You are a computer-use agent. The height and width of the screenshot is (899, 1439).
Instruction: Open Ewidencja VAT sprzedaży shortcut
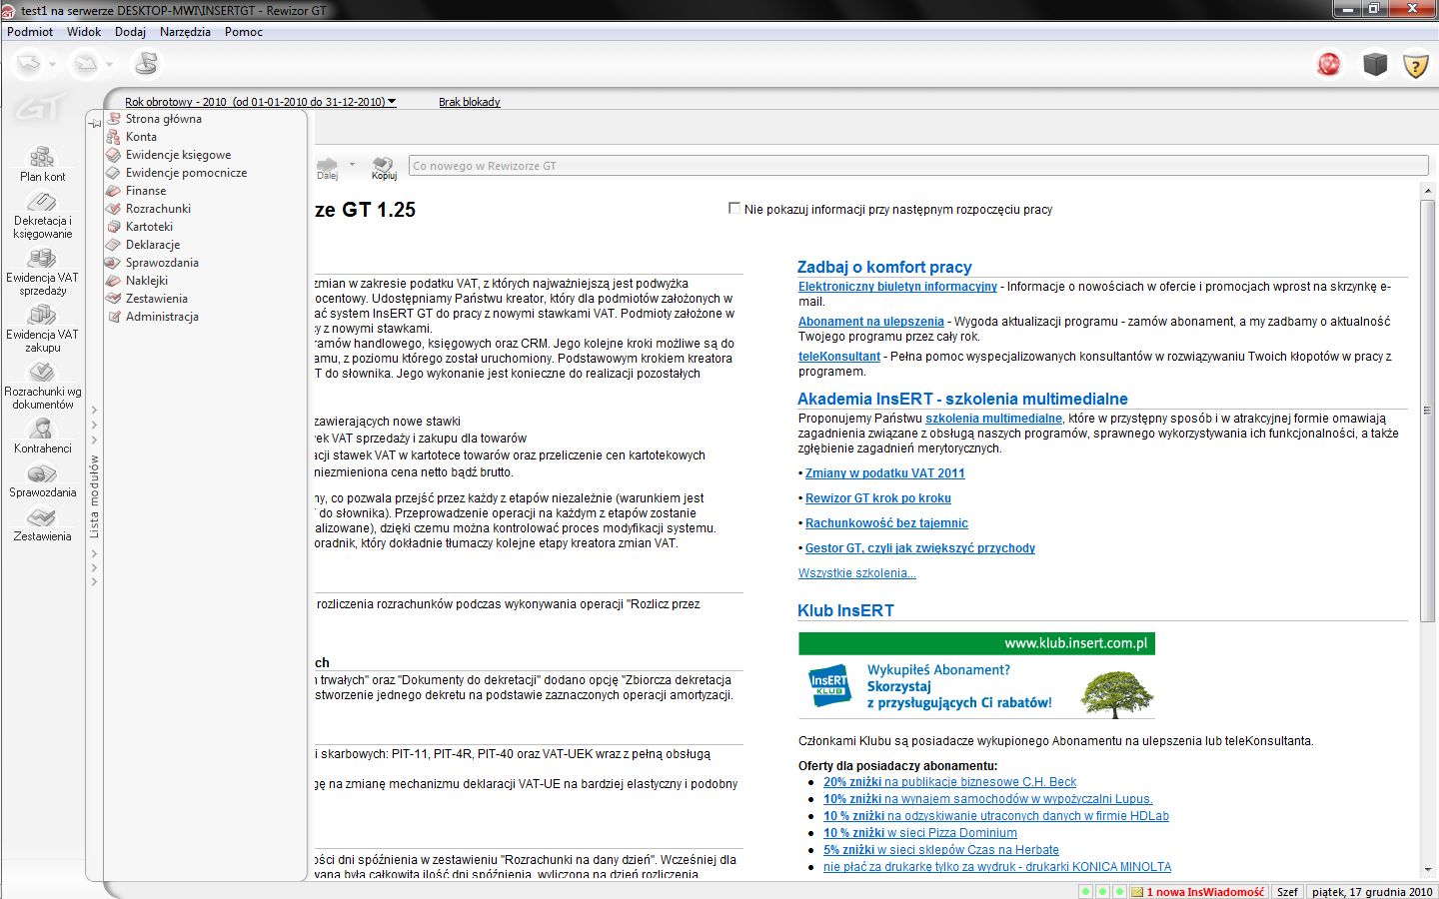point(42,273)
